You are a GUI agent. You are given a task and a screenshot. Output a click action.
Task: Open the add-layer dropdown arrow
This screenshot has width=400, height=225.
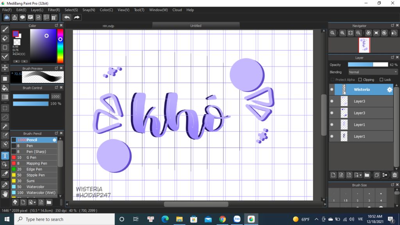361,175
